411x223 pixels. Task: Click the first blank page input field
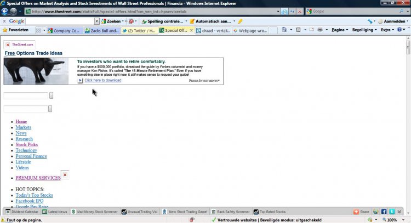point(26,96)
